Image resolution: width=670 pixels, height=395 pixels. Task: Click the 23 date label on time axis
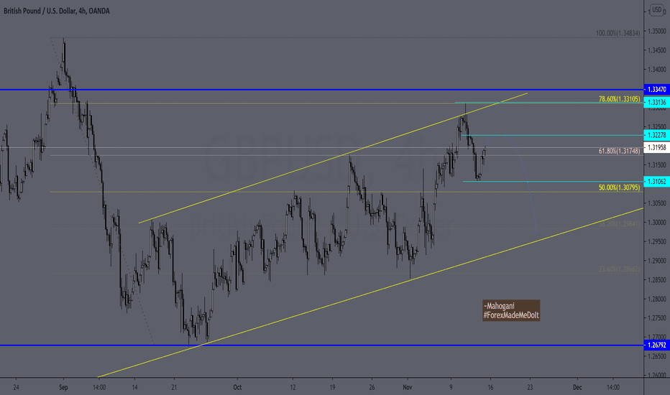(x=530, y=387)
